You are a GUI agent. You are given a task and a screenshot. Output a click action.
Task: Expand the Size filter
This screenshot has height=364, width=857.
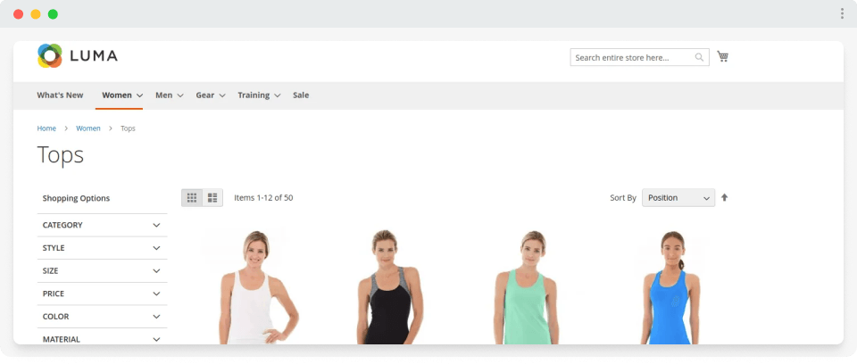click(x=103, y=270)
